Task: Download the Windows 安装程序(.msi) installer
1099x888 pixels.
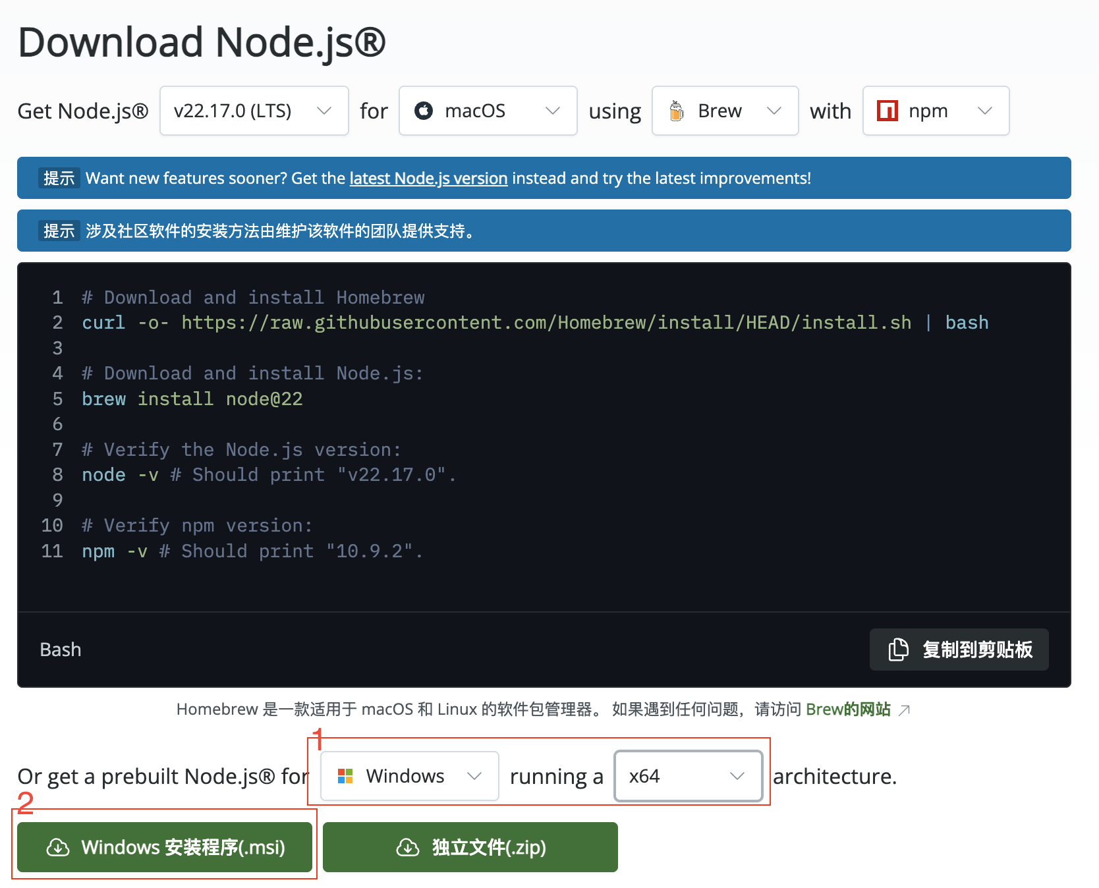Action: 164,847
